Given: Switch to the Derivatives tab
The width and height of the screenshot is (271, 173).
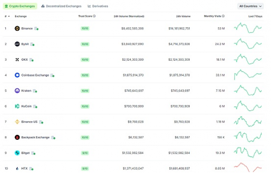Looking at the screenshot, I should (x=98, y=6).
